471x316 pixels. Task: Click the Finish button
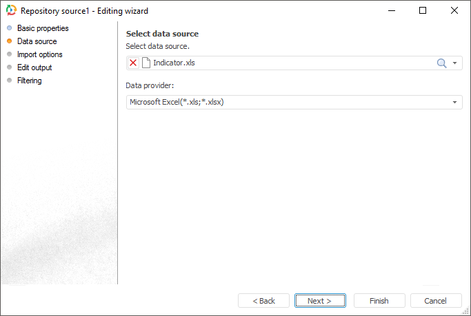coord(379,301)
